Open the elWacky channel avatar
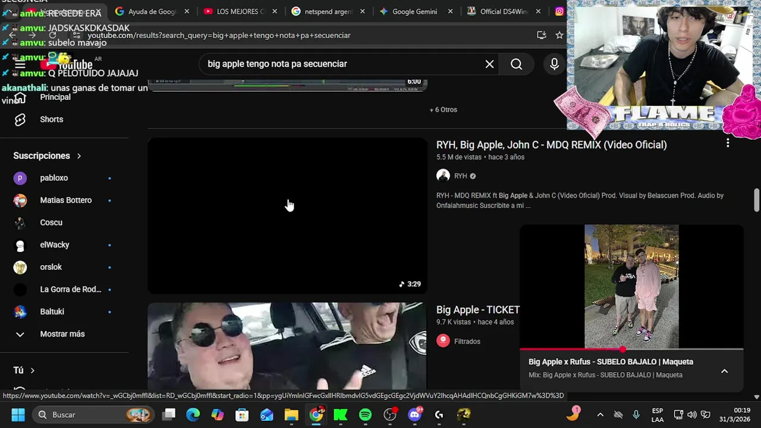The height and width of the screenshot is (428, 761). point(20,245)
